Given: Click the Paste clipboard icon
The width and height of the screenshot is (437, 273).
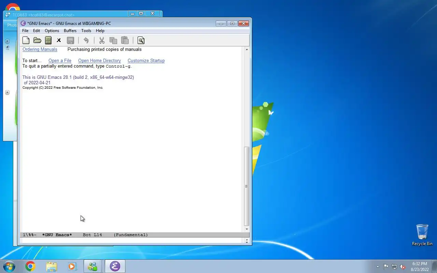Looking at the screenshot, I should point(125,40).
